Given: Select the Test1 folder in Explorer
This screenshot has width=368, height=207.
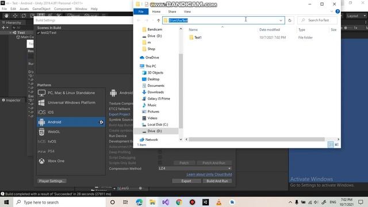Looking at the screenshot, I should pyautogui.click(x=198, y=37).
